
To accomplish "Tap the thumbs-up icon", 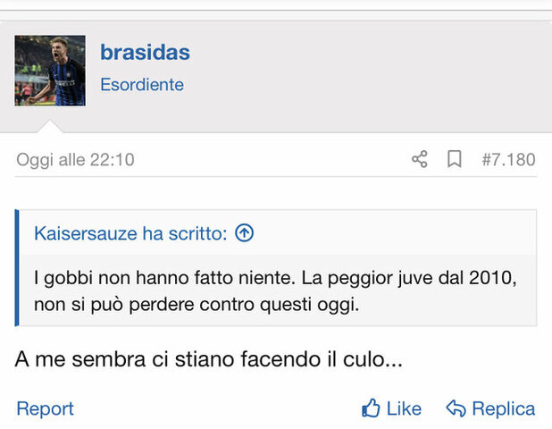I will tap(371, 408).
